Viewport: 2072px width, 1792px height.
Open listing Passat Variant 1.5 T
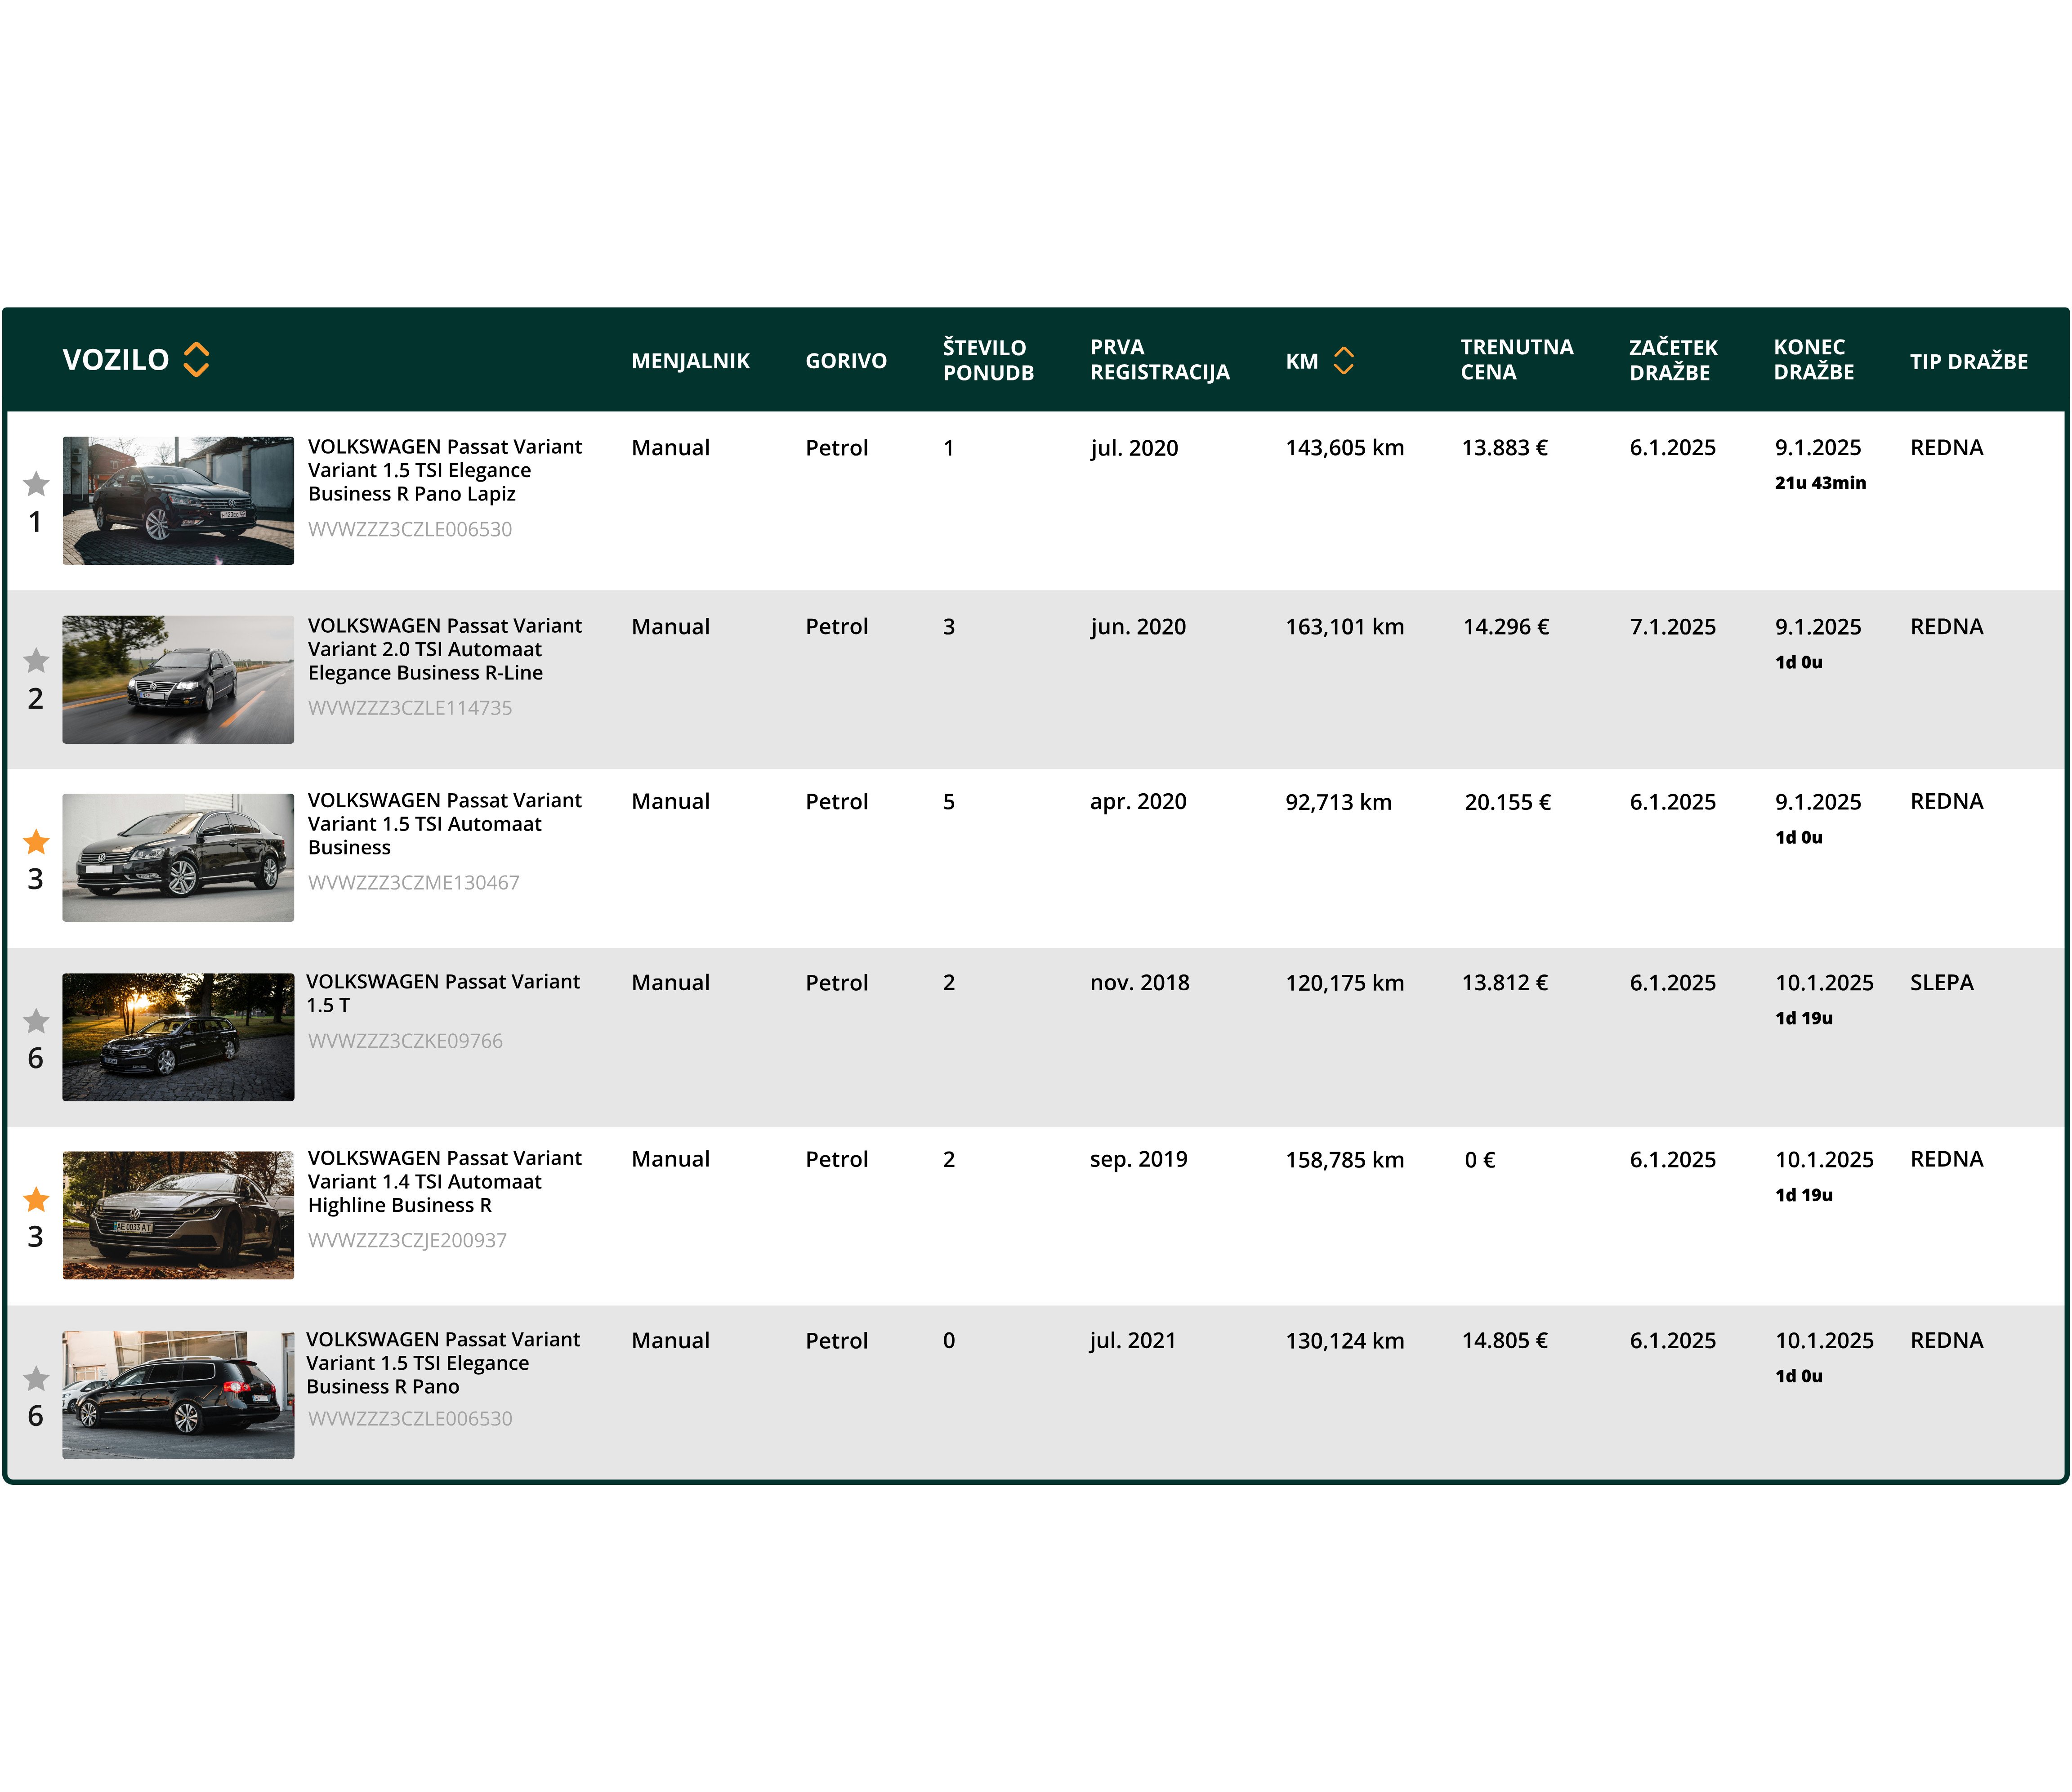pyautogui.click(x=442, y=993)
